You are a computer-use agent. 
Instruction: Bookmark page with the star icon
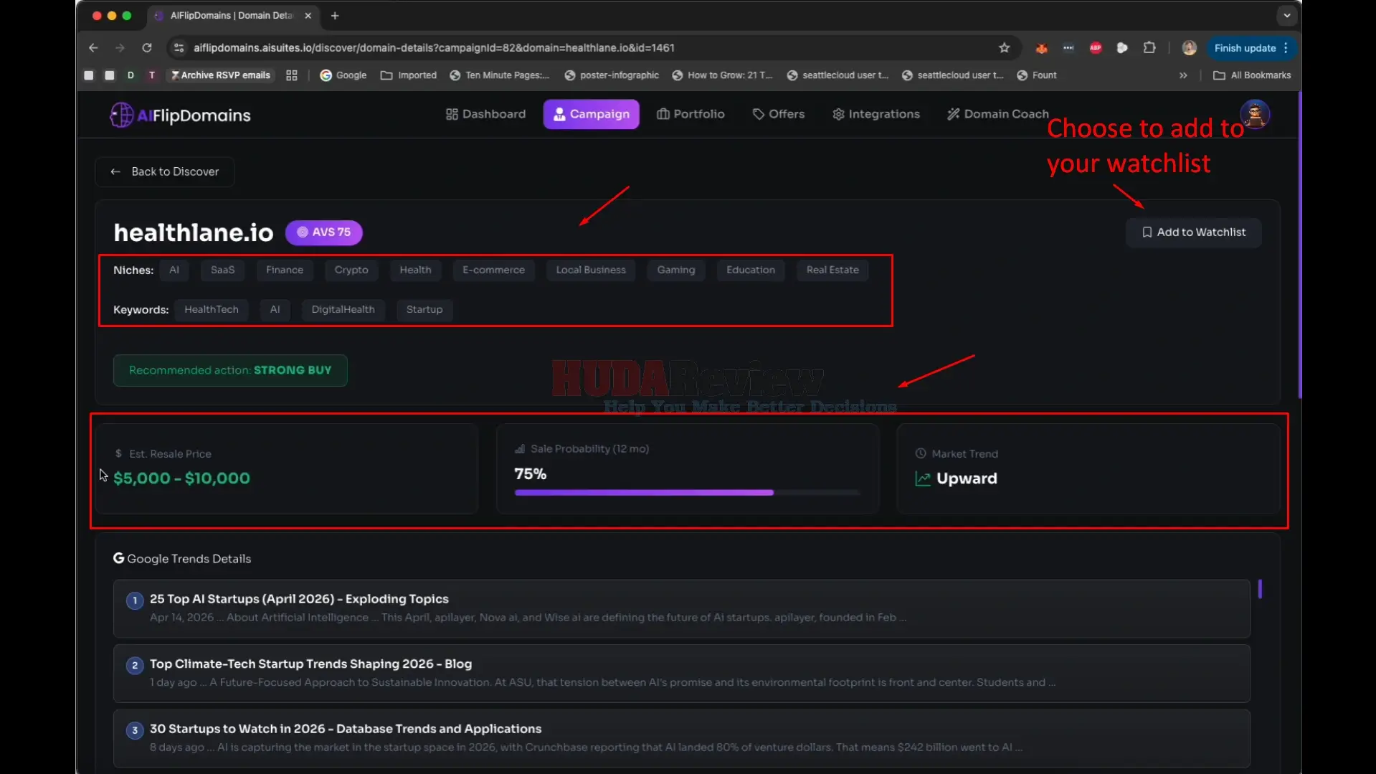click(1004, 48)
